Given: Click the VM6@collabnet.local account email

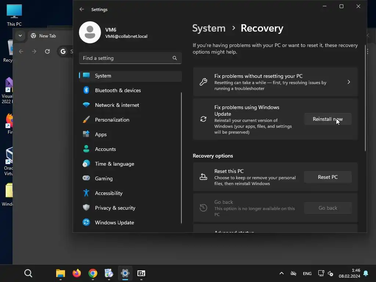Looking at the screenshot, I should pos(126,36).
